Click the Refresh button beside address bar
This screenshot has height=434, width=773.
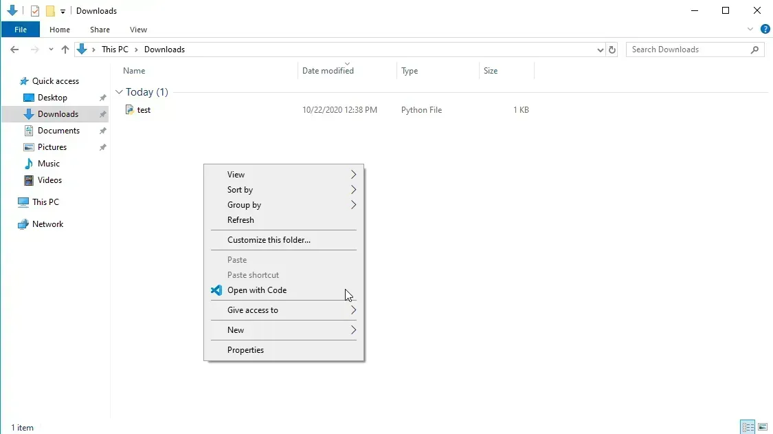coord(612,50)
